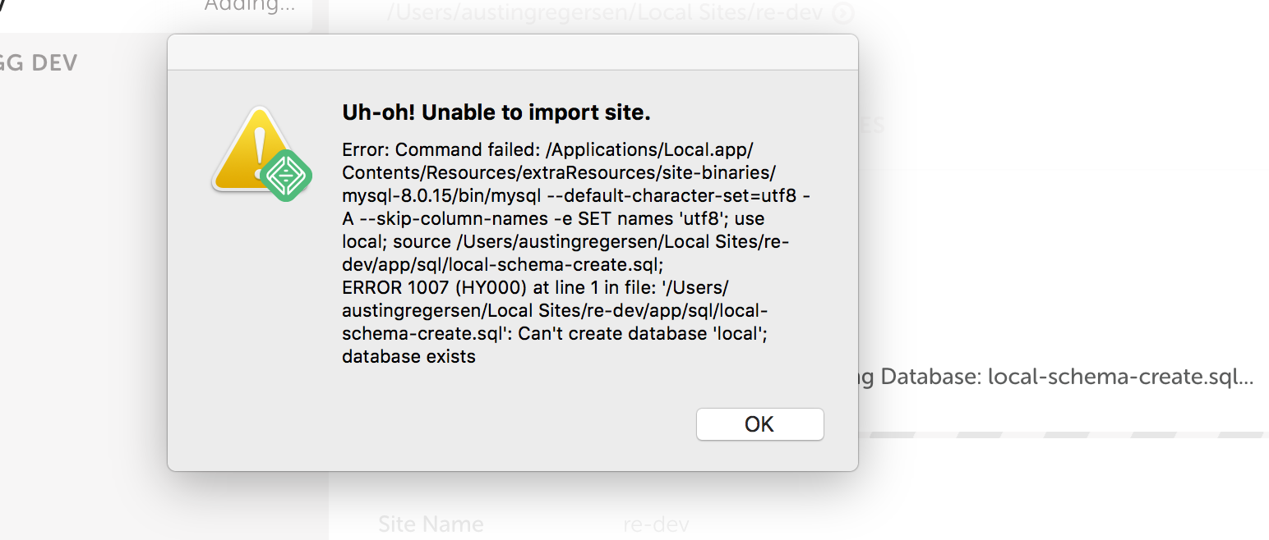Click the green Local app badge icon
This screenshot has height=540, width=1269.
pos(283,176)
